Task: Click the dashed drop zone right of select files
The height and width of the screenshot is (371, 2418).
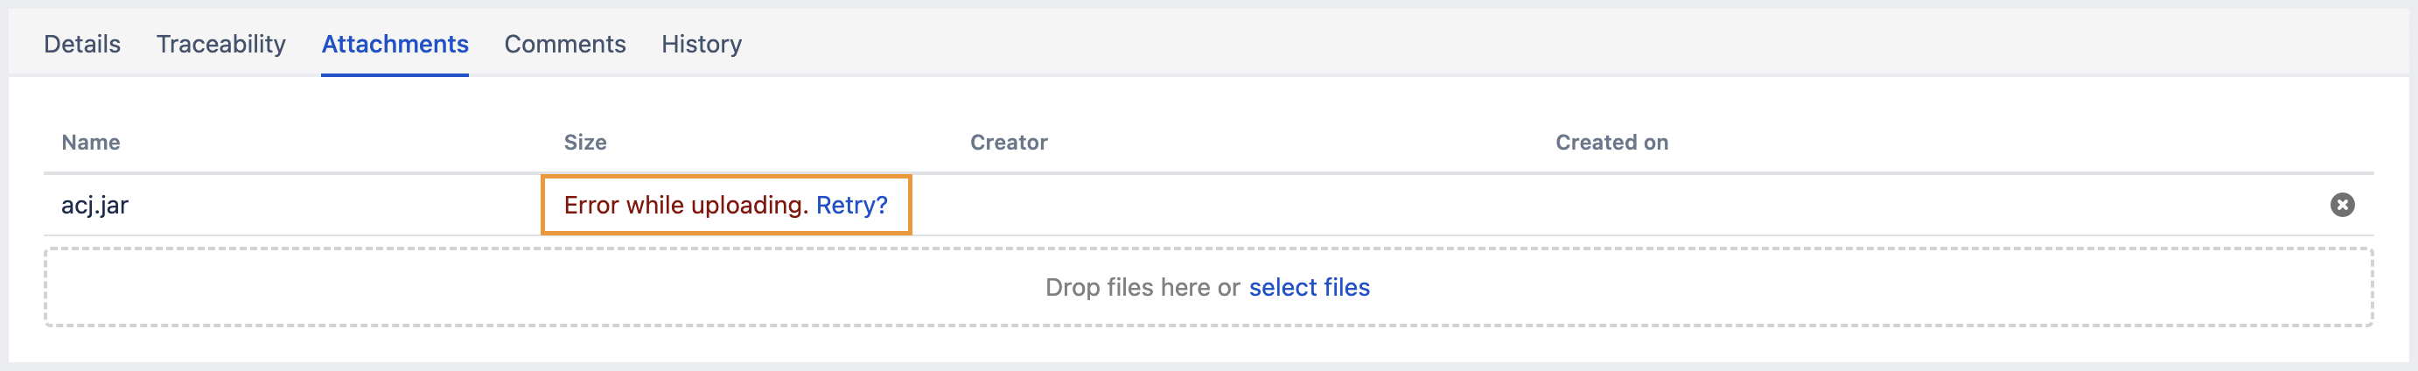Action: pos(1877,287)
